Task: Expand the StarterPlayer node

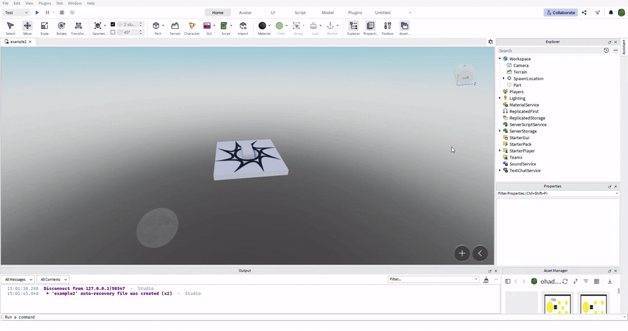Action: point(500,151)
